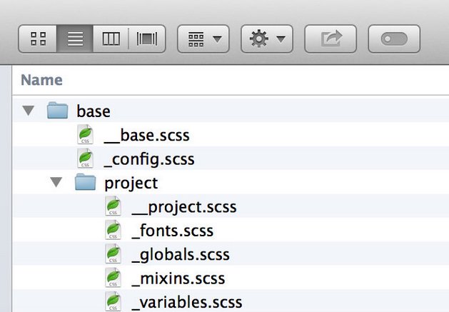Click the _fonts.scss file icon
The image size is (449, 312).
(x=113, y=230)
